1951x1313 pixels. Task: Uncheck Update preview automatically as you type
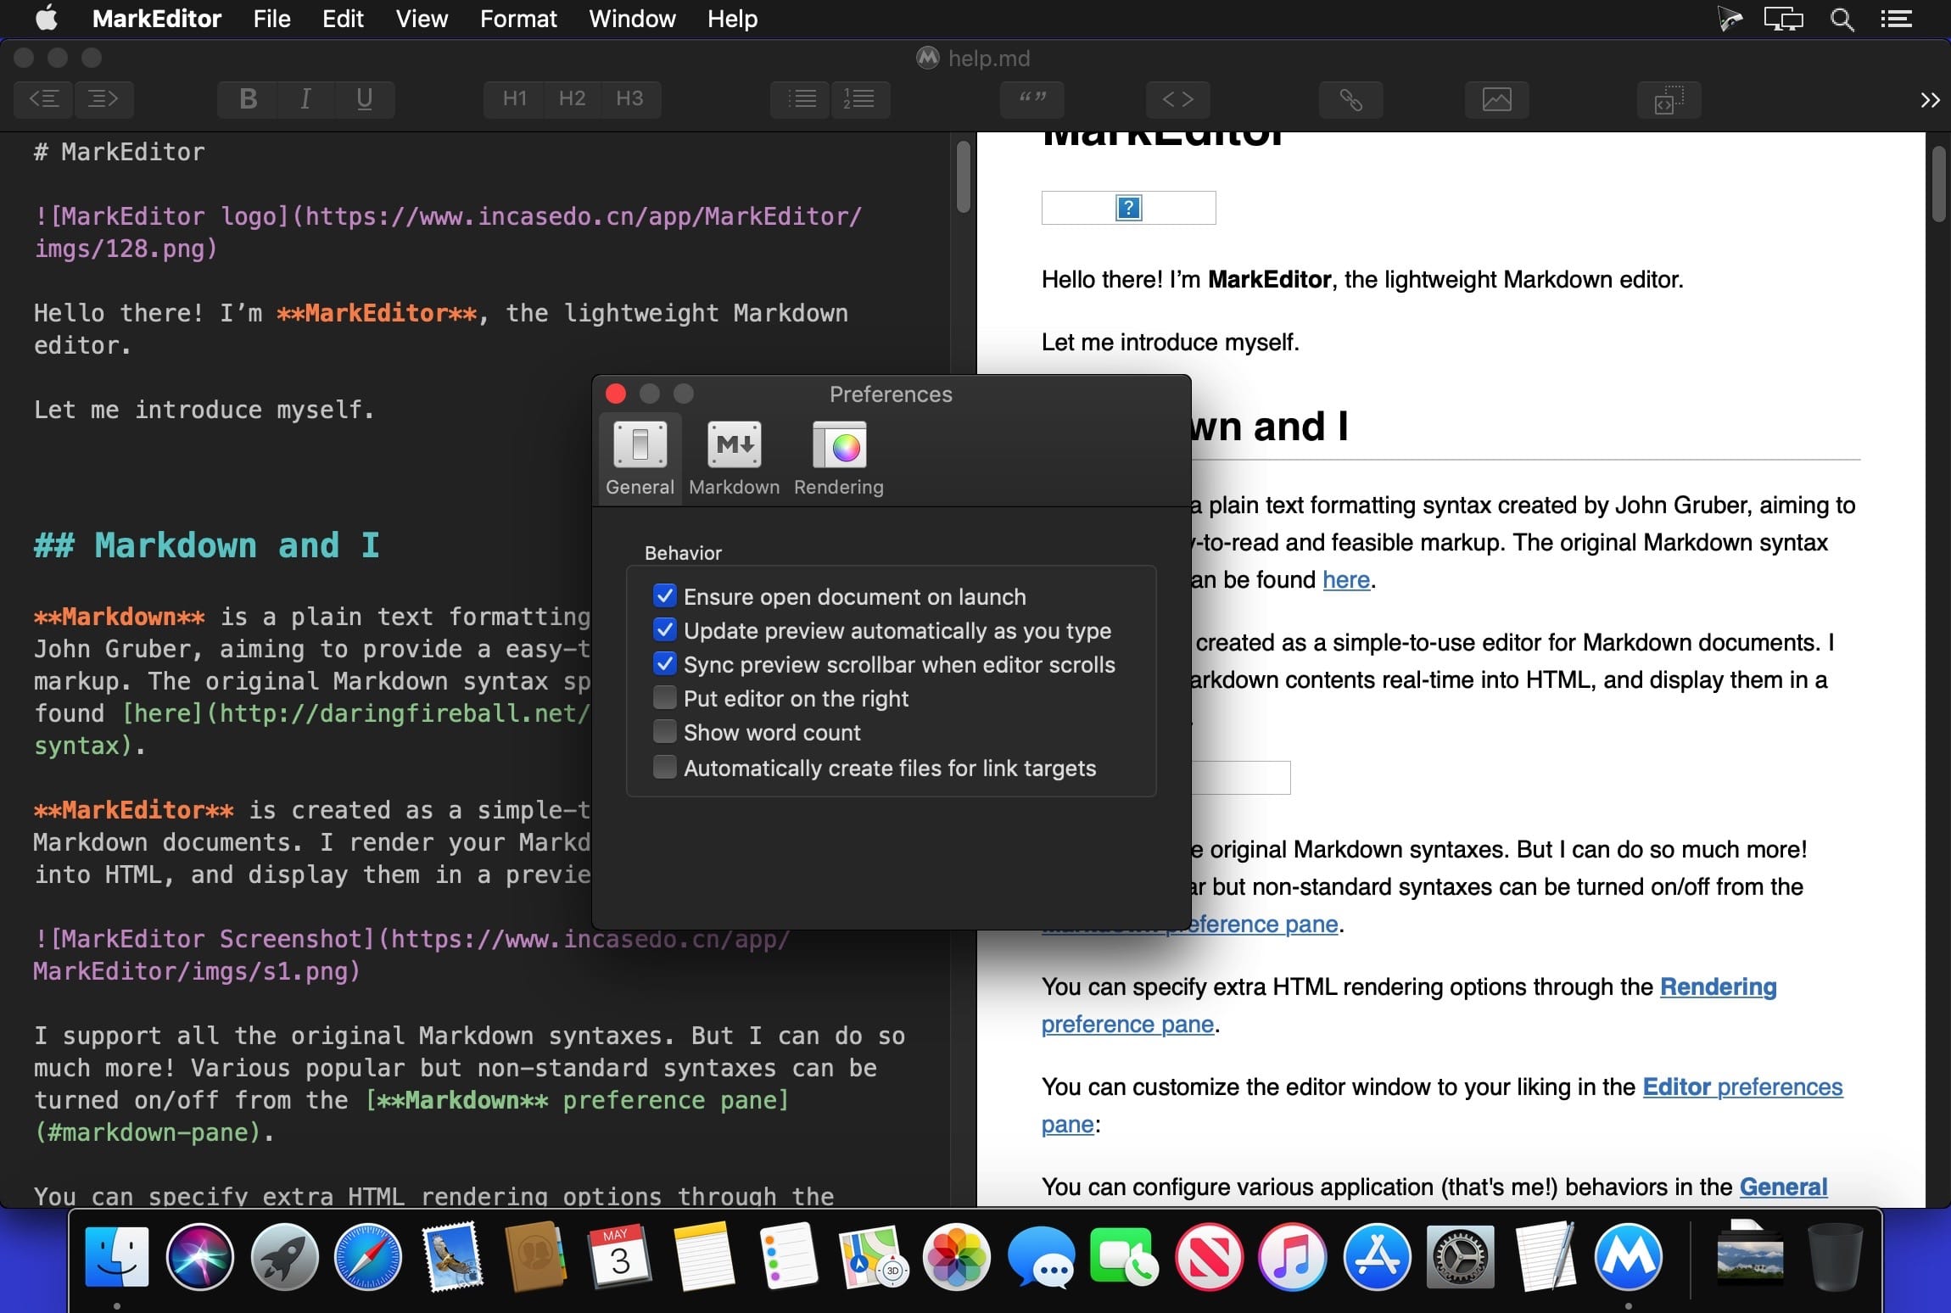point(665,629)
